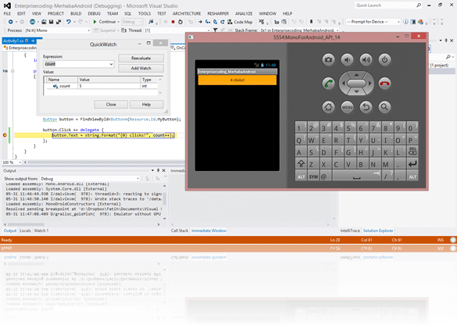Click the emulator power button
The height and width of the screenshot is (325, 457).
coord(384,59)
